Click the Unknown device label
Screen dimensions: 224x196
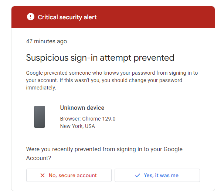[82, 108]
